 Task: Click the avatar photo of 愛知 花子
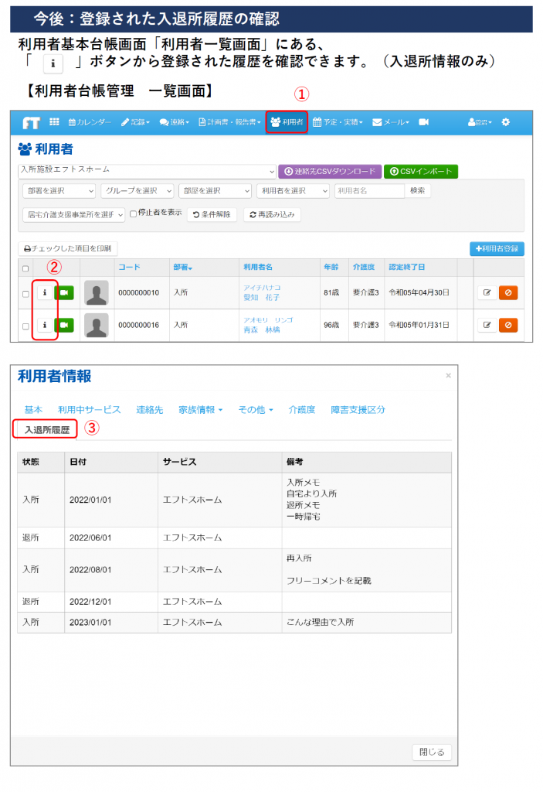tap(97, 293)
